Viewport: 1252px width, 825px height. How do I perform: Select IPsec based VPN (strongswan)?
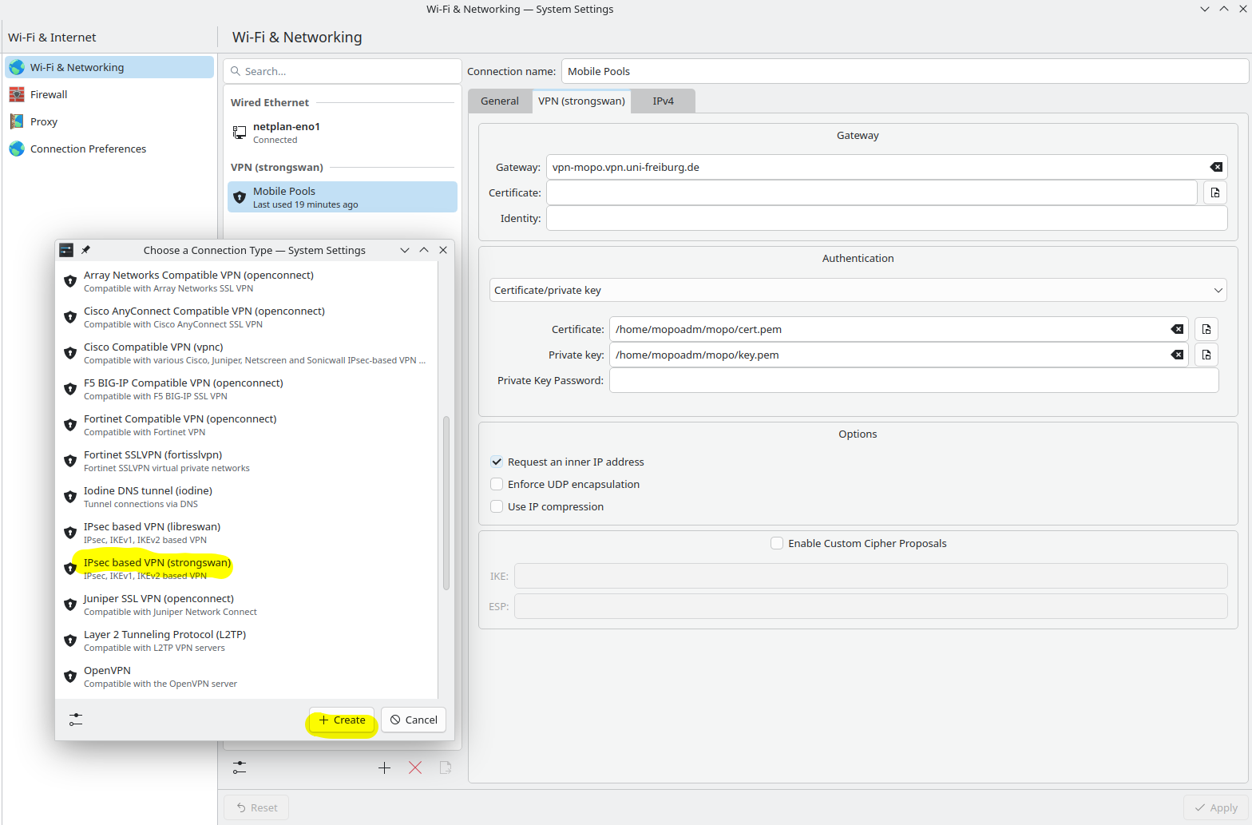pos(248,569)
